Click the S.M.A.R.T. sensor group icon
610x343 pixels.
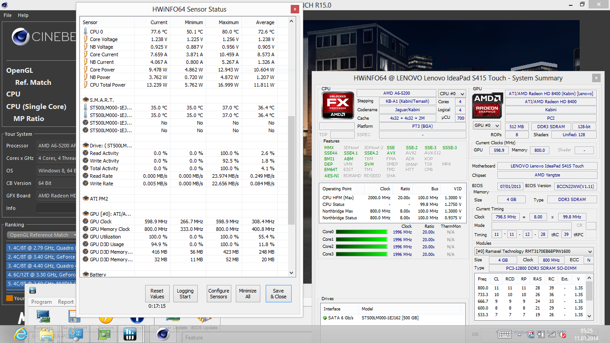click(x=86, y=100)
